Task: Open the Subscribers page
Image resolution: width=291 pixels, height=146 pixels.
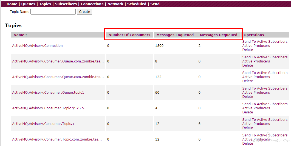Action: point(66,4)
